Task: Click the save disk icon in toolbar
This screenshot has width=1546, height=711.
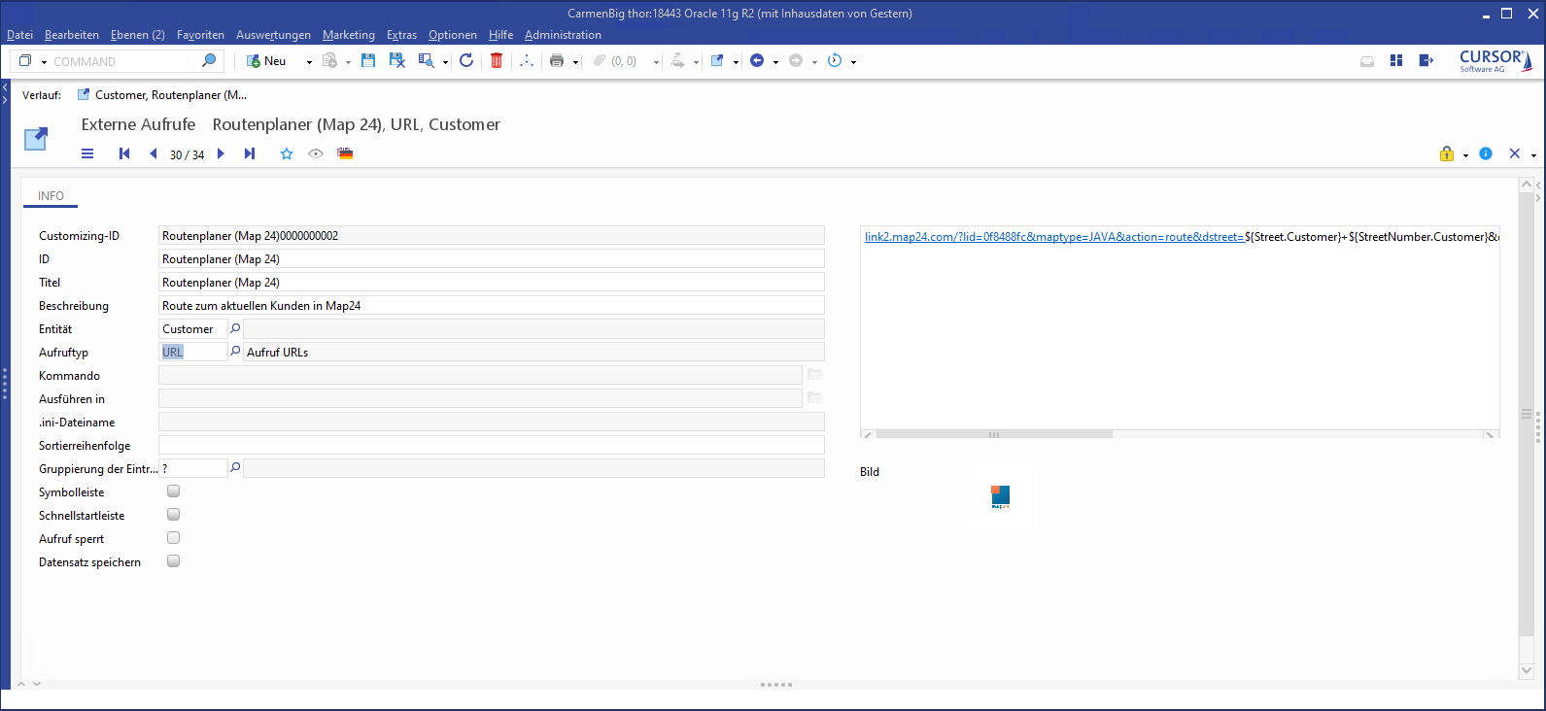Action: (x=368, y=61)
